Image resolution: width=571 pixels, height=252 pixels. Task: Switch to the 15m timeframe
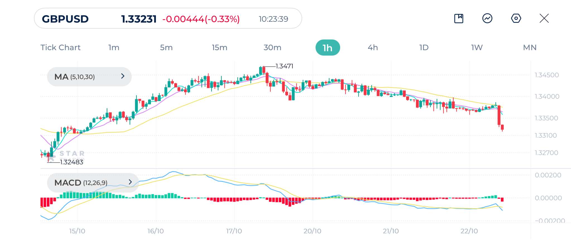pyautogui.click(x=219, y=48)
